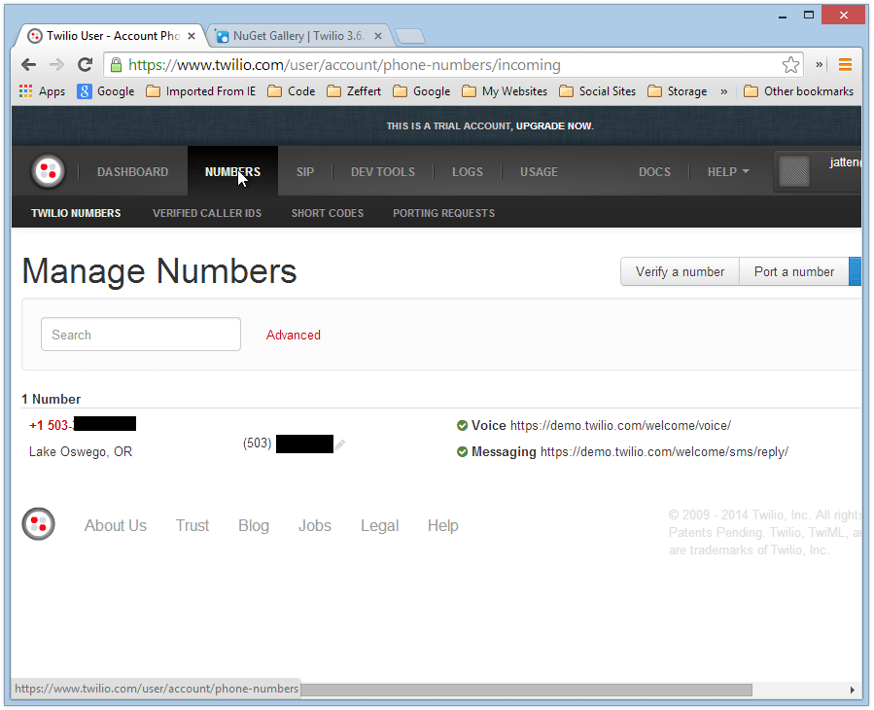Click the pencil edit icon next to the (503) number
Screen dimensions: 874x710
(x=339, y=444)
